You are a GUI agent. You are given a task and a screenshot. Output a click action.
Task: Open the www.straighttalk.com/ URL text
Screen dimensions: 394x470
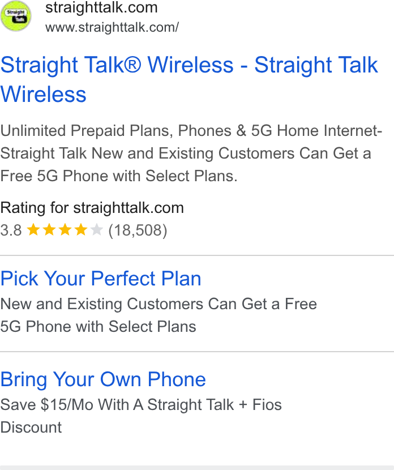coord(112,27)
